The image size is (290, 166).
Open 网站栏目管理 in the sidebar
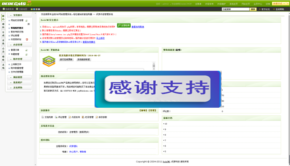point(17,20)
